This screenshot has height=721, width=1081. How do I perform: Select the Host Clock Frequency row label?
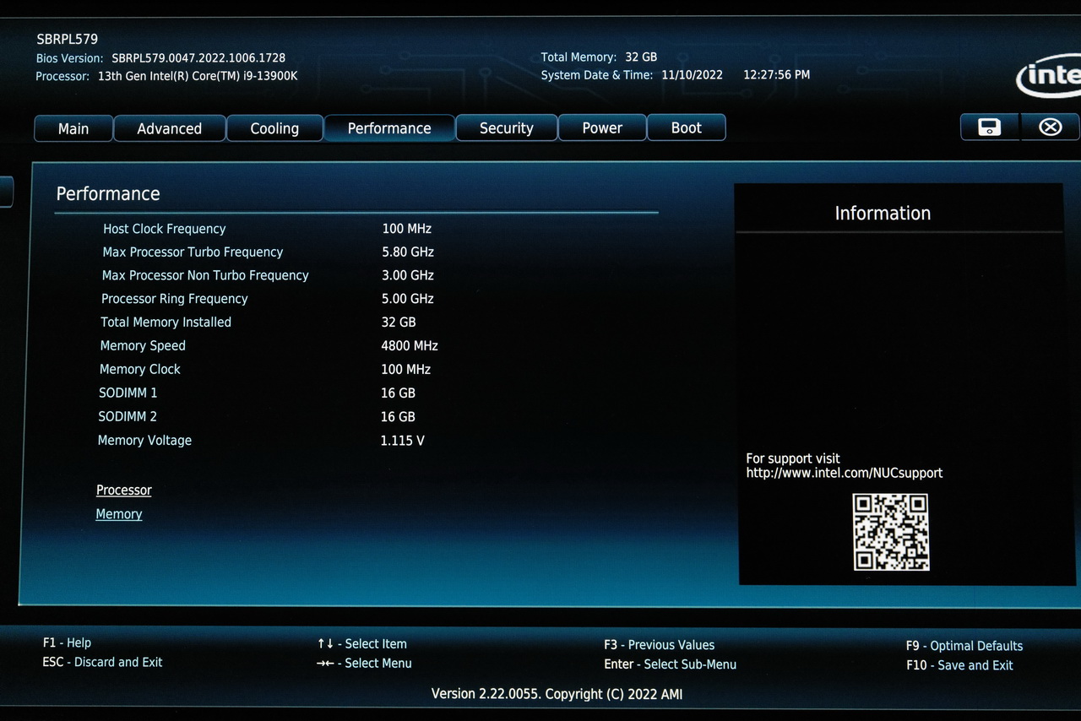coord(165,229)
